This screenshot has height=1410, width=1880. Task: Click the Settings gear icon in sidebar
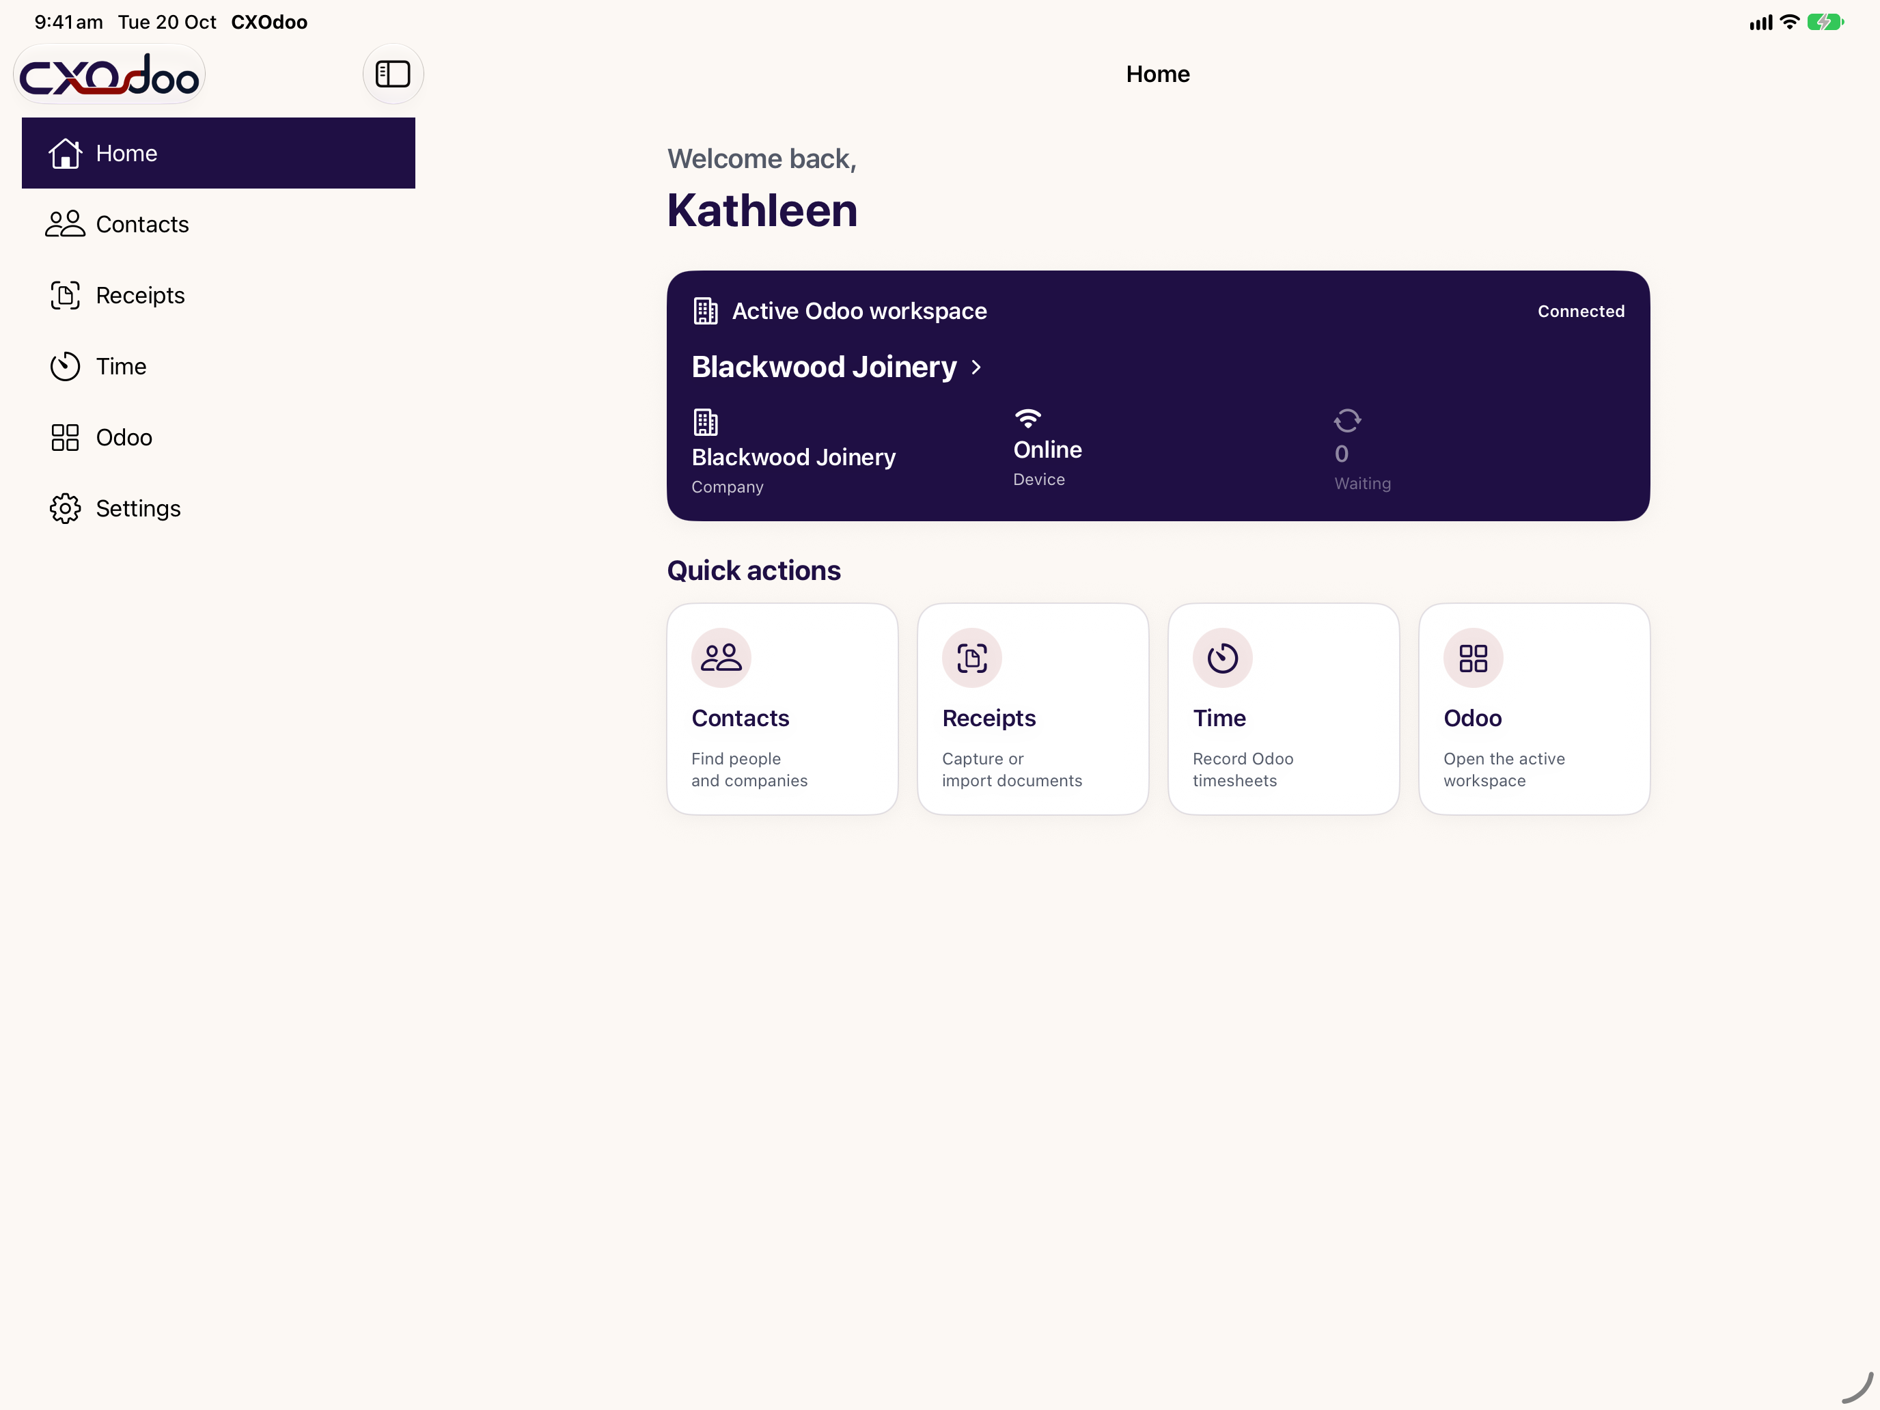click(66, 508)
